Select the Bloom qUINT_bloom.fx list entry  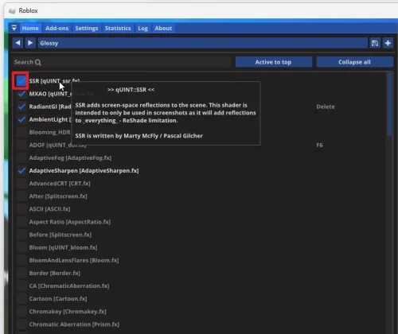click(x=63, y=247)
